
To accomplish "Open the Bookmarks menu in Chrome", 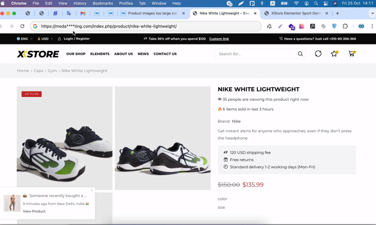I will click(x=103, y=3).
